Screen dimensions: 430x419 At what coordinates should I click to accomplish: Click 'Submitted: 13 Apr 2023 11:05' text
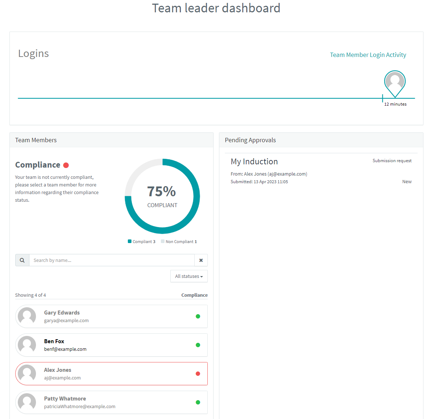pos(259,181)
